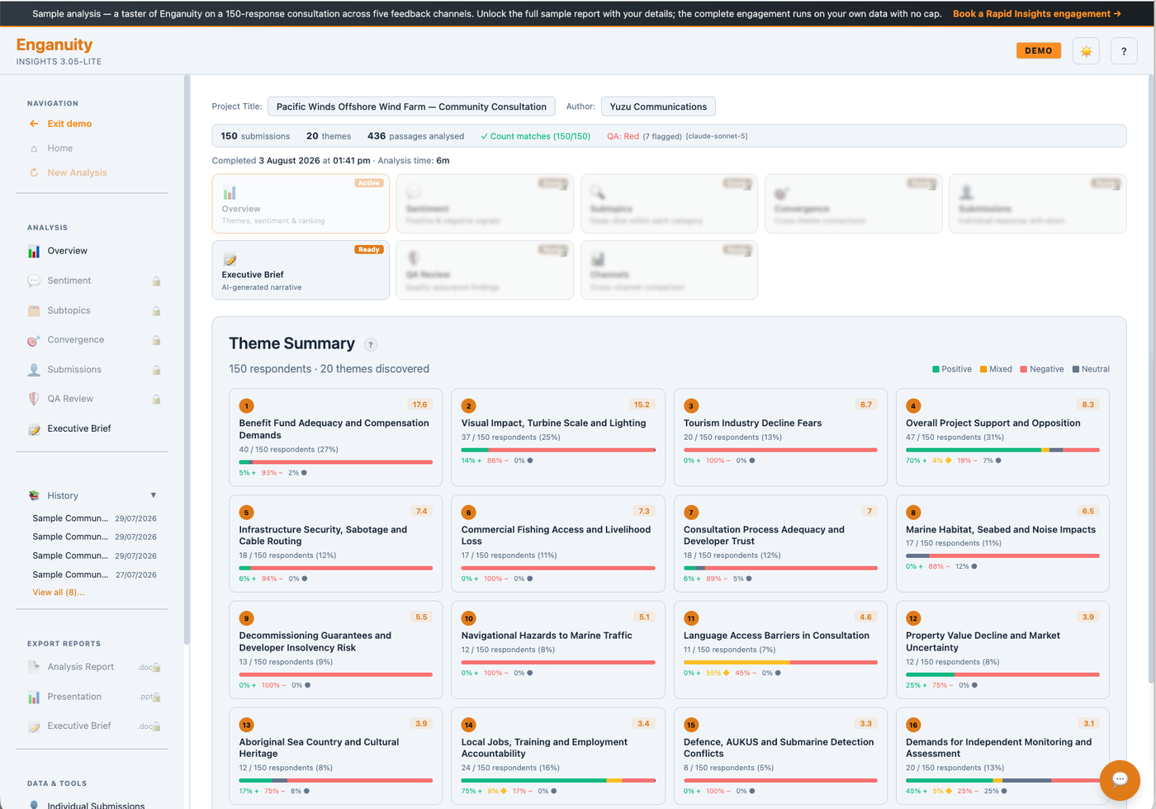The image size is (1156, 809).
Task: Toggle the light/dark theme sun icon
Action: click(1086, 51)
